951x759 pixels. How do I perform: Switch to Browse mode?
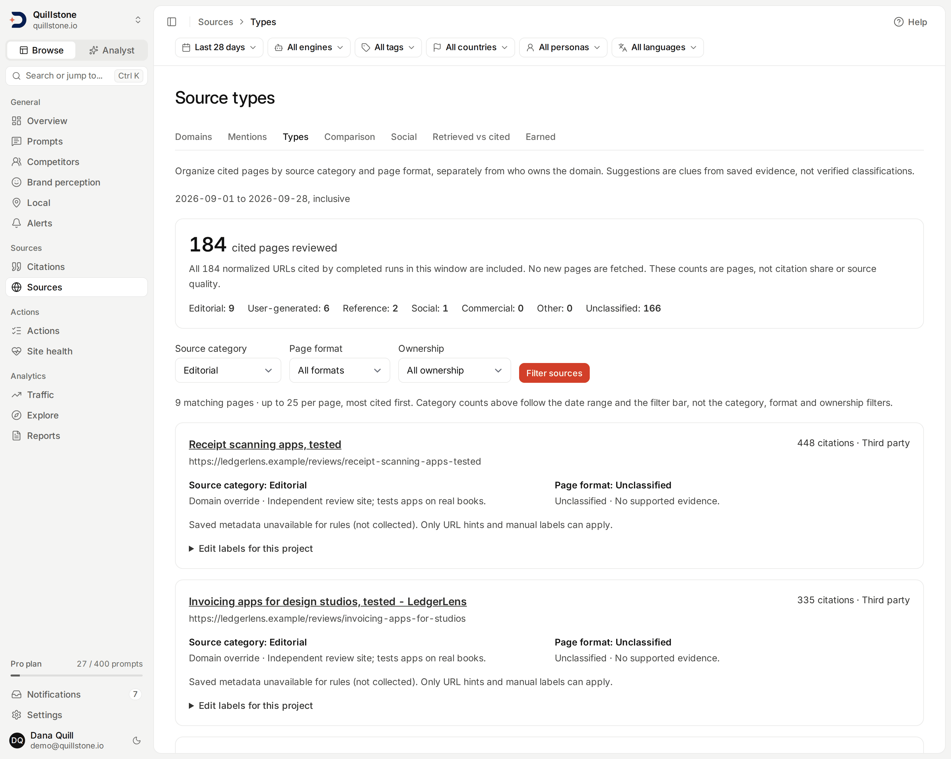pyautogui.click(x=42, y=50)
